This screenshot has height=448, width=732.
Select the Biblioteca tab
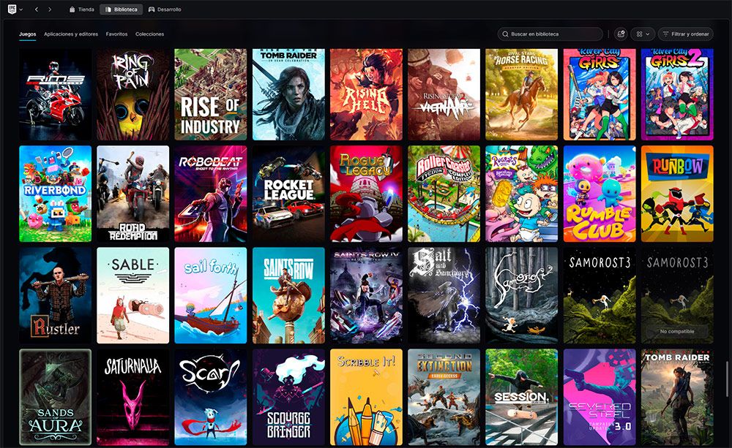[x=122, y=10]
